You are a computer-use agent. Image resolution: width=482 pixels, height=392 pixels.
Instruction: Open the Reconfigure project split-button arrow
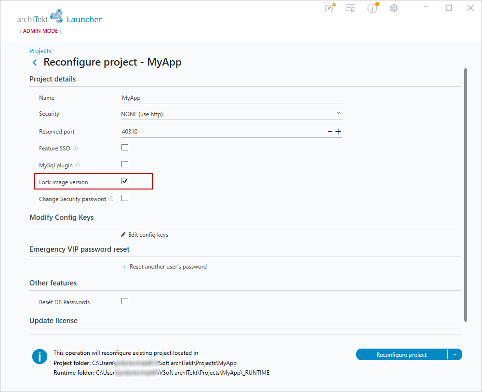coord(455,354)
